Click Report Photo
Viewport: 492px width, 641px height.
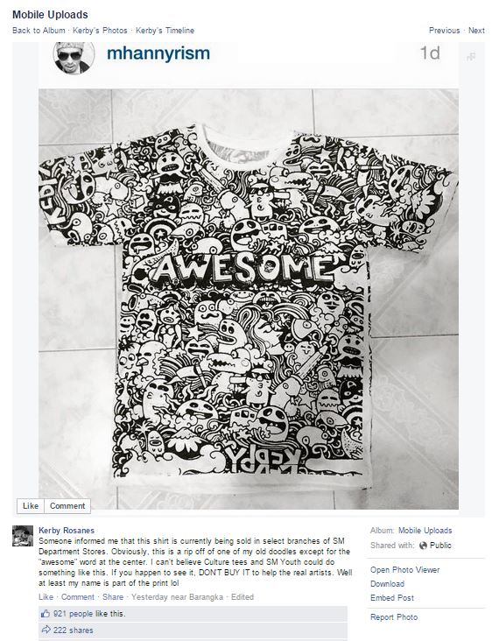(x=394, y=616)
